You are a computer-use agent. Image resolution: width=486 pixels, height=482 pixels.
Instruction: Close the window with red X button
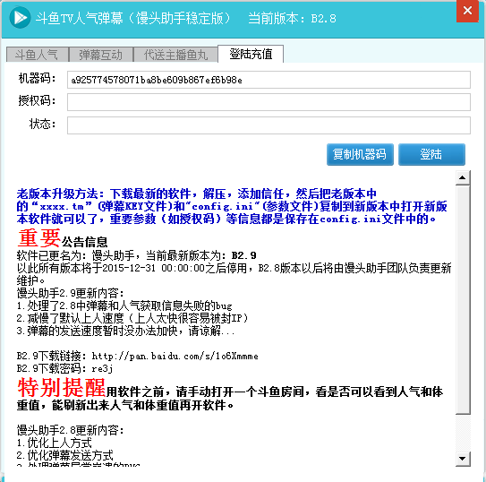(467, 11)
